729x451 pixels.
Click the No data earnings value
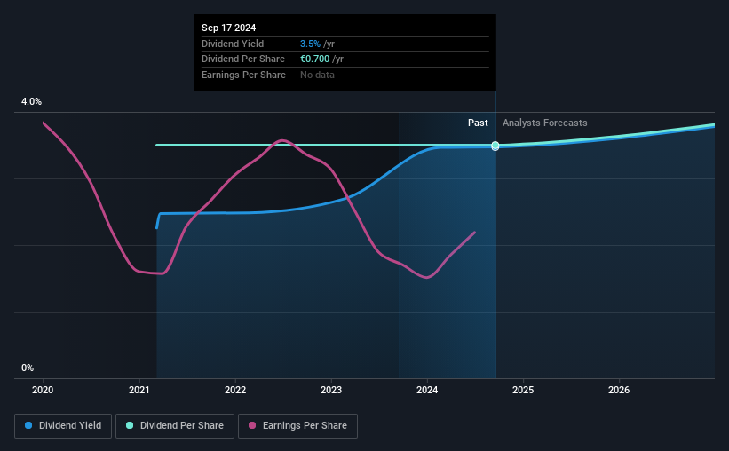317,75
